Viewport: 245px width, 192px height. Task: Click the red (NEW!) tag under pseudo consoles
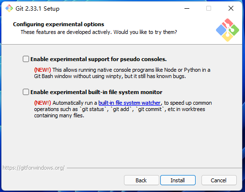coord(43,70)
